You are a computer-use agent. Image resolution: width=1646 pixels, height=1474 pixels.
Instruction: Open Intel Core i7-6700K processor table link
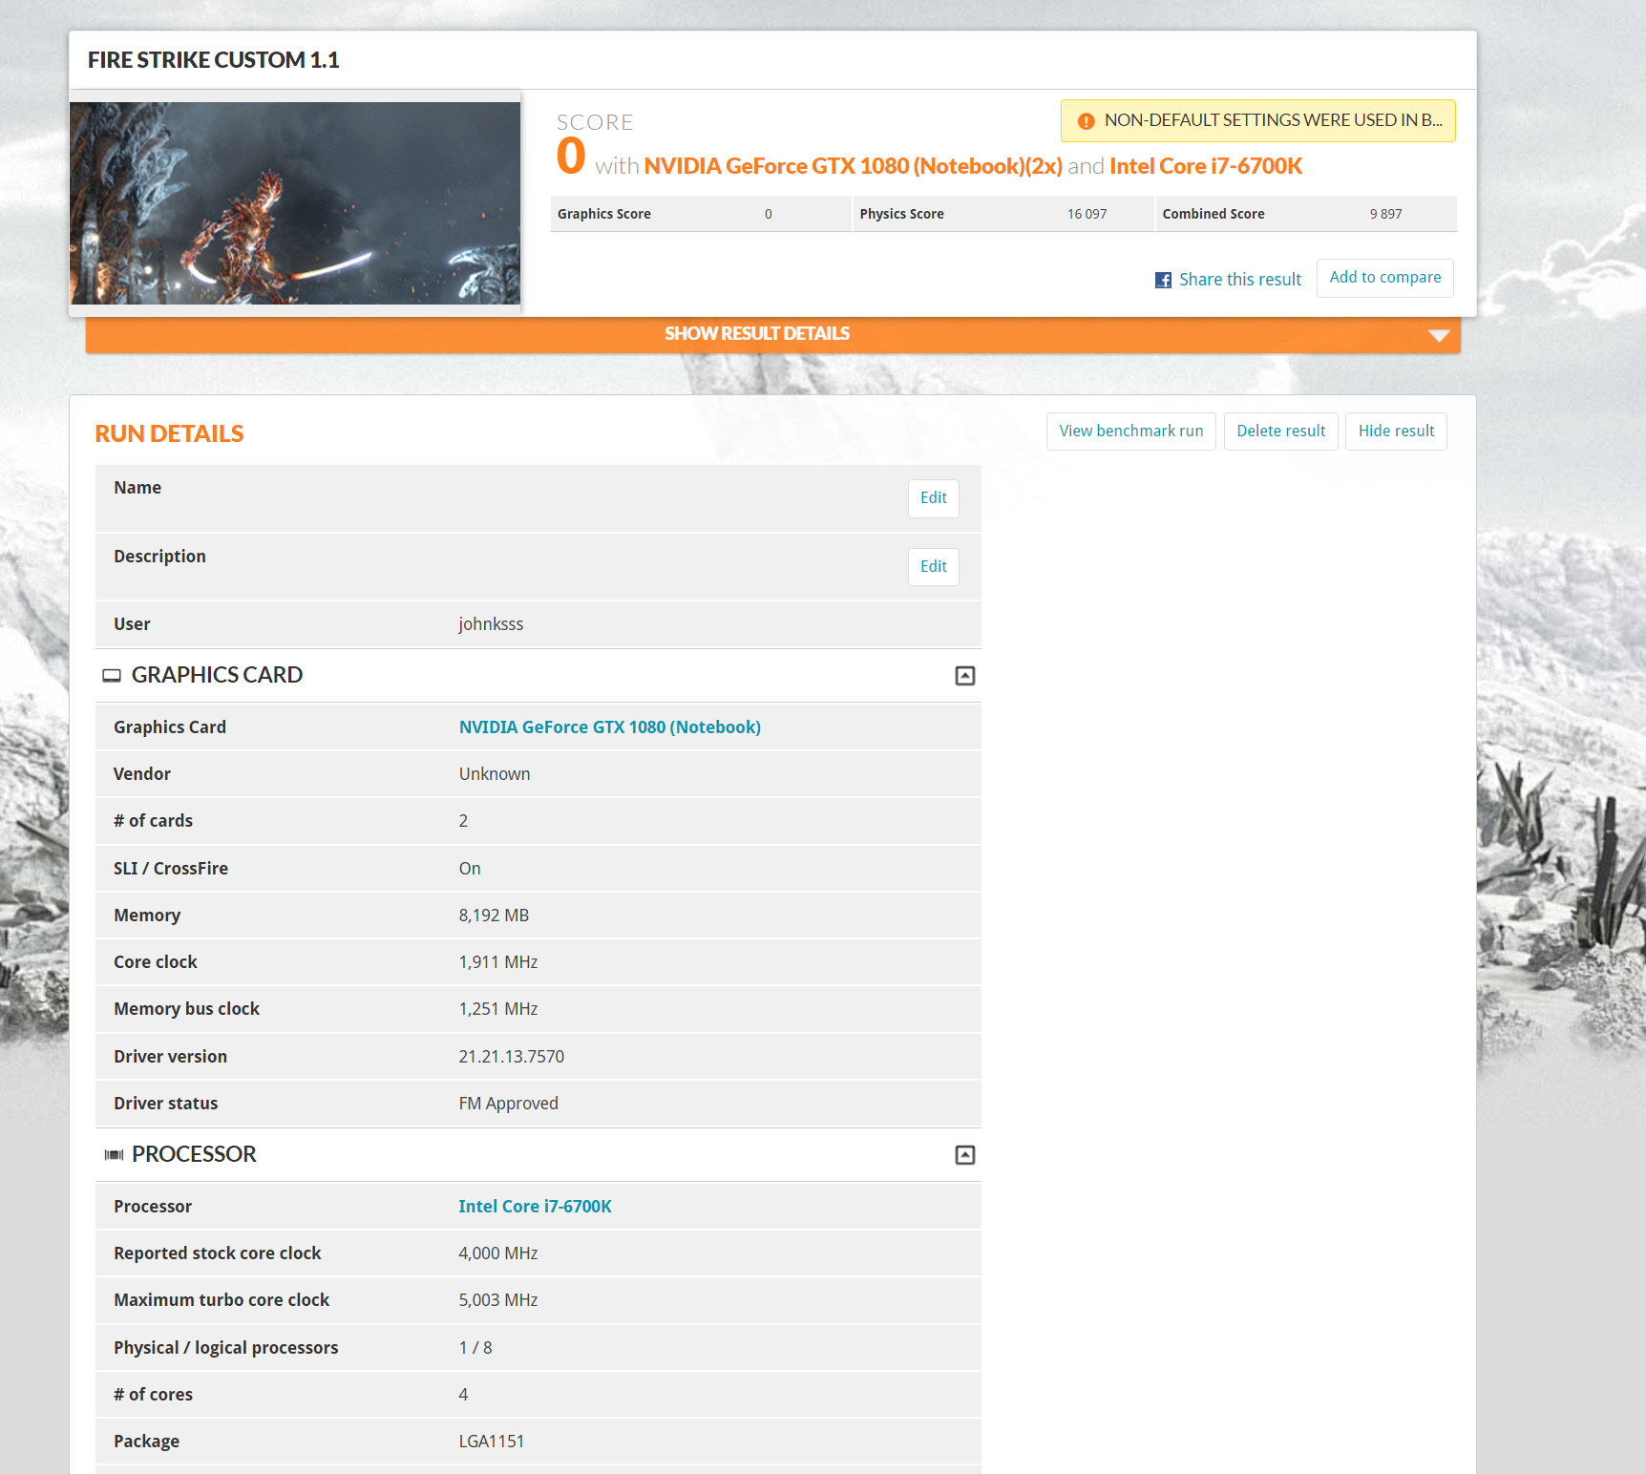tap(535, 1207)
